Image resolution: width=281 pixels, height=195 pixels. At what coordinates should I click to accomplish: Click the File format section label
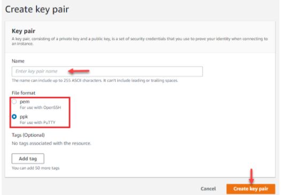(x=24, y=93)
